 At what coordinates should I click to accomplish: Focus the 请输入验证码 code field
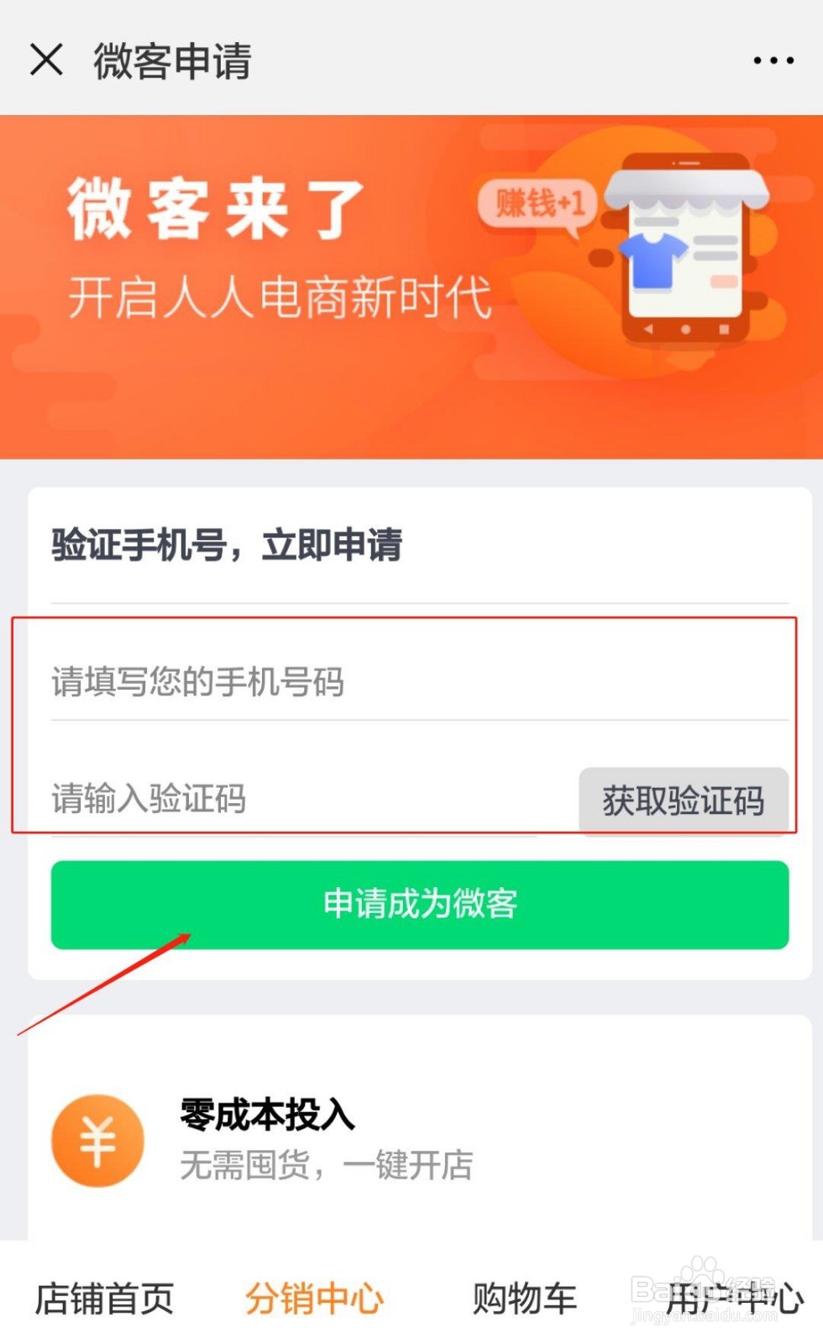[294, 798]
